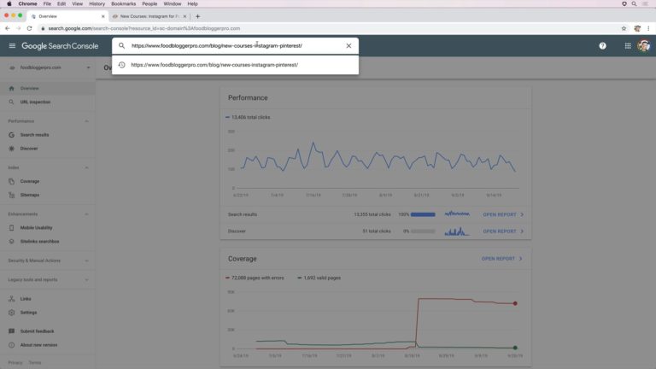Select the suggested foodbloggerpro URL from history
656x369 pixels.
[235, 65]
